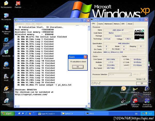Switch to the Memory tab in CPU-Z
The height and width of the screenshot is (121, 155).
tap(117, 24)
